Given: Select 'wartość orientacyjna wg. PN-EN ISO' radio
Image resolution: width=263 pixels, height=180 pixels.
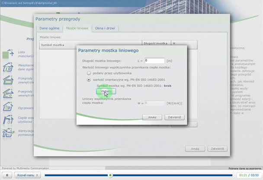Looking at the screenshot, I should 89,80.
